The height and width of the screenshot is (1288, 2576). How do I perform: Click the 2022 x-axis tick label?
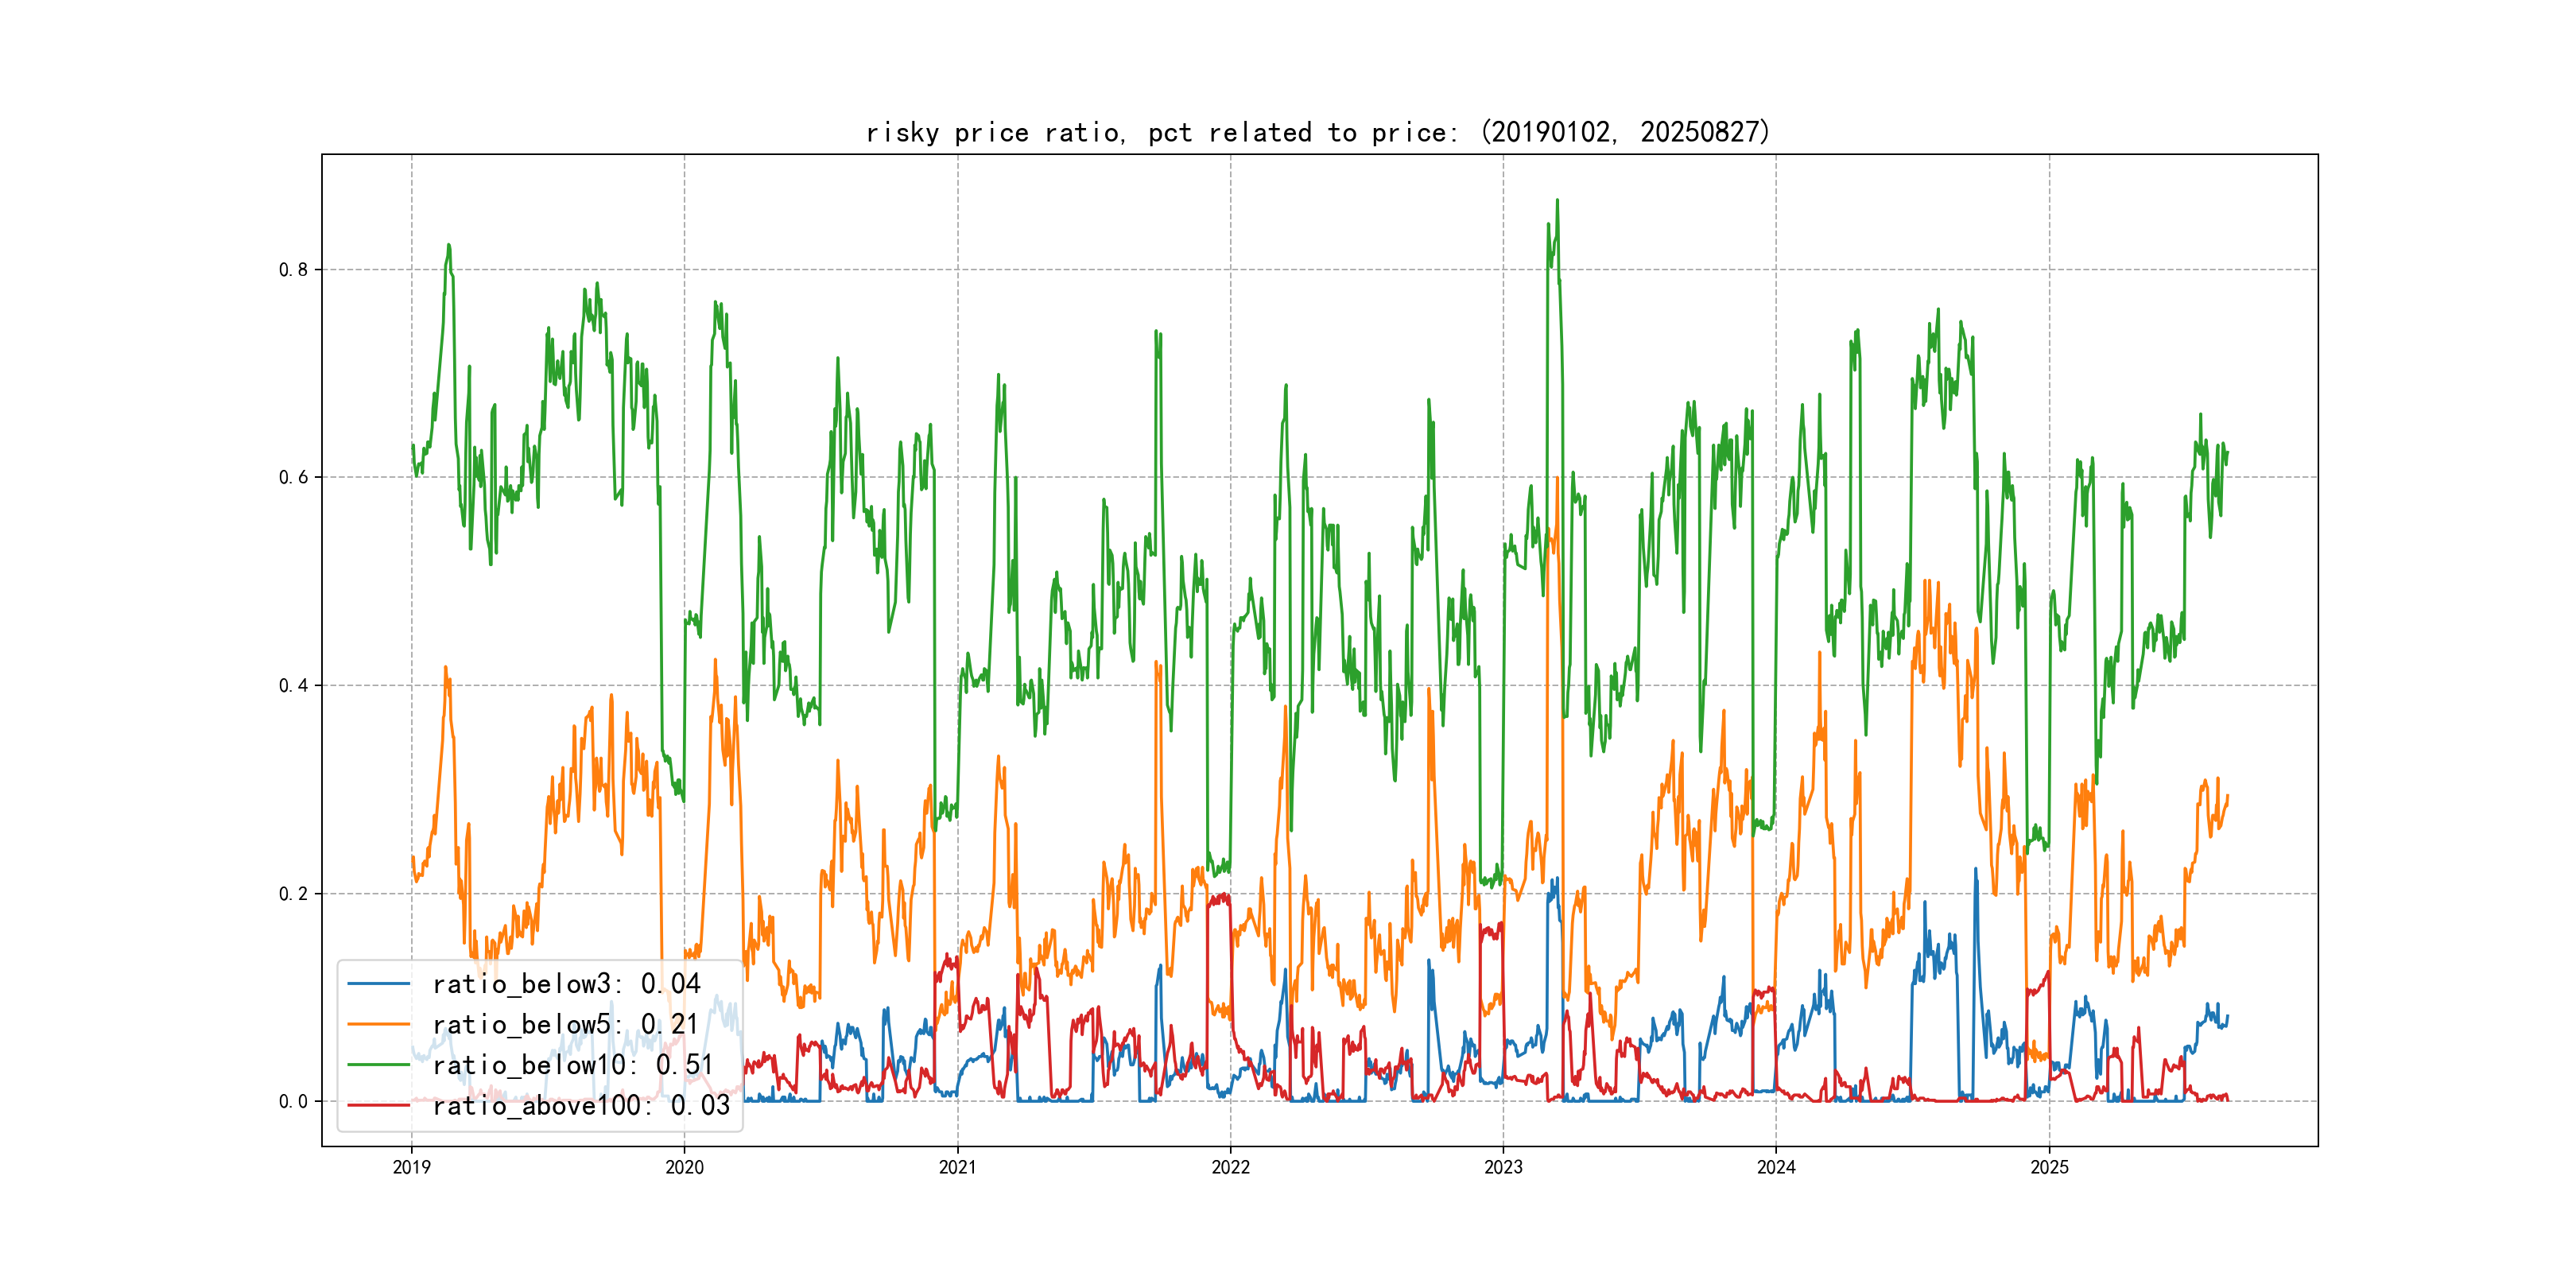(1230, 1167)
